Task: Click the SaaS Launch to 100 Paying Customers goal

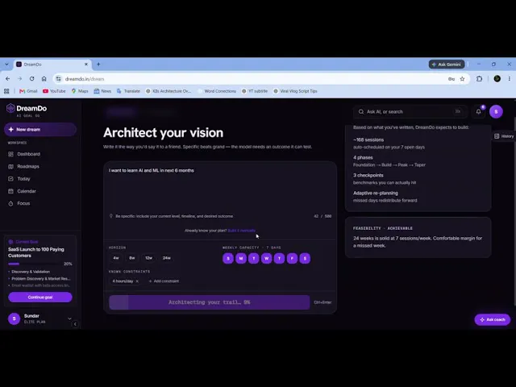Action: pos(36,252)
